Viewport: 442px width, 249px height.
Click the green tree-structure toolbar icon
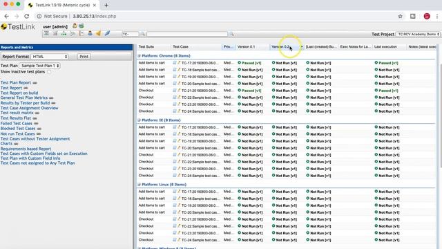[64, 34]
